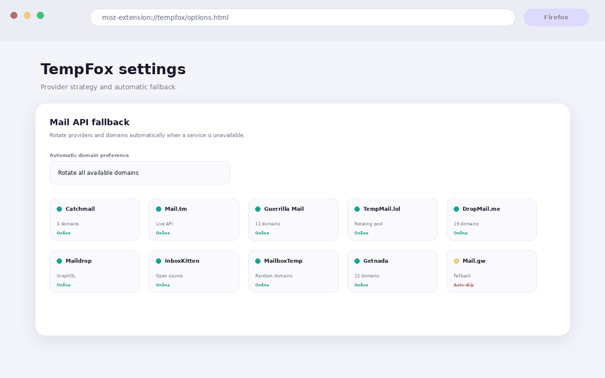605x378 pixels.
Task: Select the DropMail.me provider card
Action: click(492, 220)
